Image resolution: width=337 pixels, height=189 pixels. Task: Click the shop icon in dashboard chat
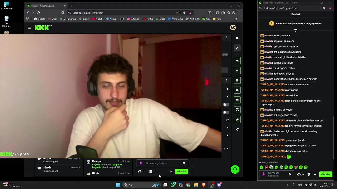(151, 172)
